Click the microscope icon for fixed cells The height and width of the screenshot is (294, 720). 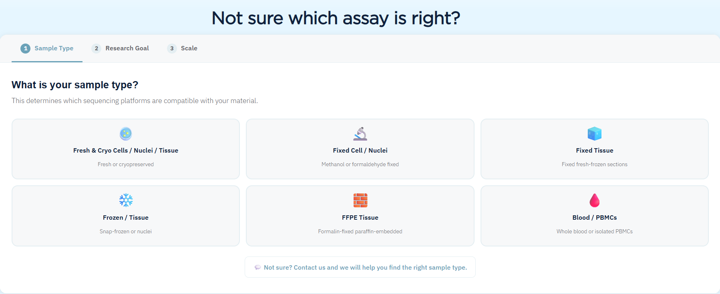(x=360, y=133)
